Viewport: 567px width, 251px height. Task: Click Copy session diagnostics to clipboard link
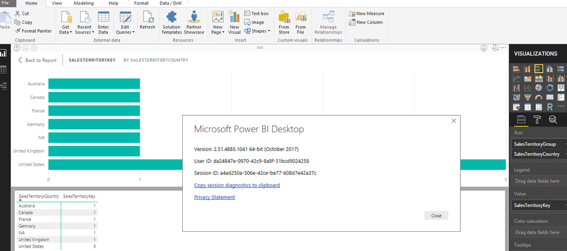point(237,185)
